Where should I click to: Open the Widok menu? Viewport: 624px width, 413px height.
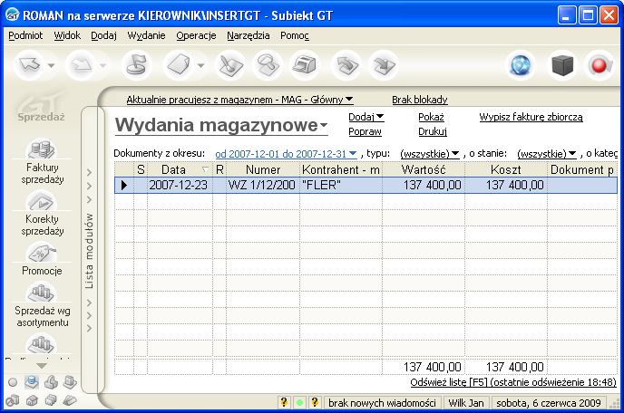click(x=67, y=35)
